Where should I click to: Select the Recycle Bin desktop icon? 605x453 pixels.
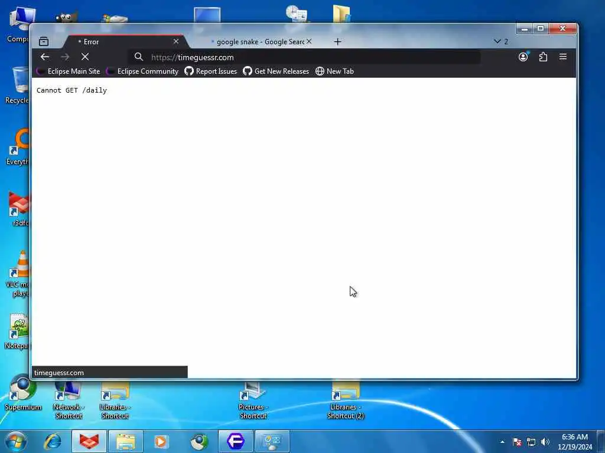click(x=18, y=86)
